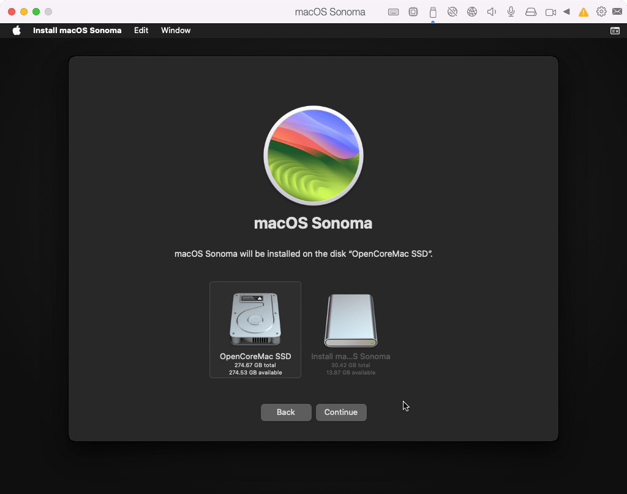Click the Back button
The image size is (627, 494).
coord(286,412)
